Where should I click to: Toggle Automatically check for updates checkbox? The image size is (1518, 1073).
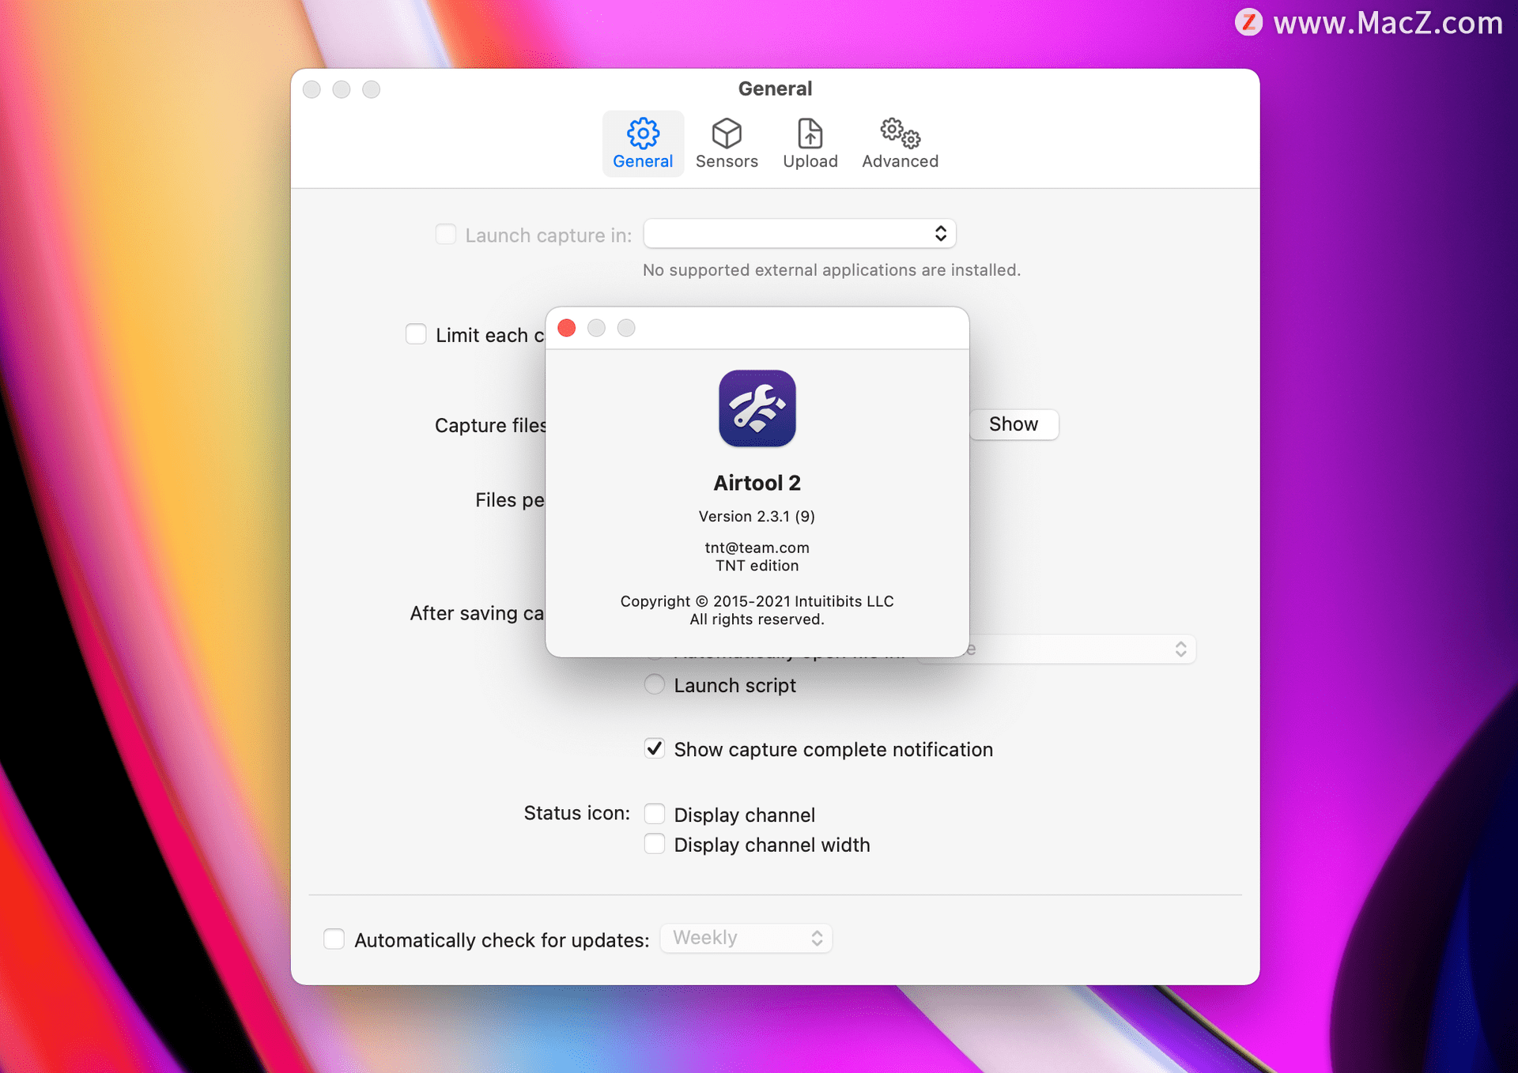point(334,939)
